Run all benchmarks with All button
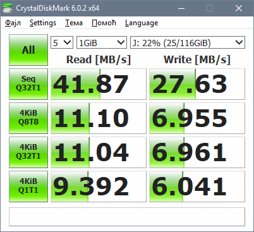This screenshot has height=232, width=254. click(x=28, y=50)
